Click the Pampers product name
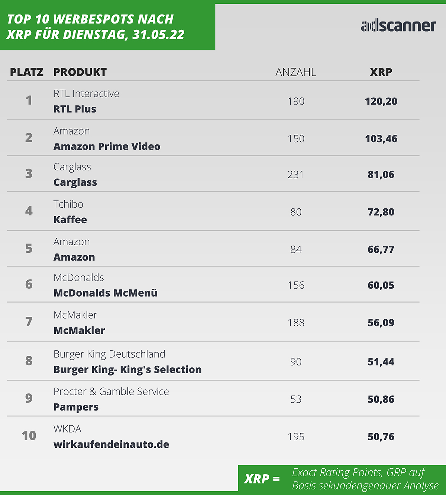Screen dimensions: 446x495 (76, 407)
